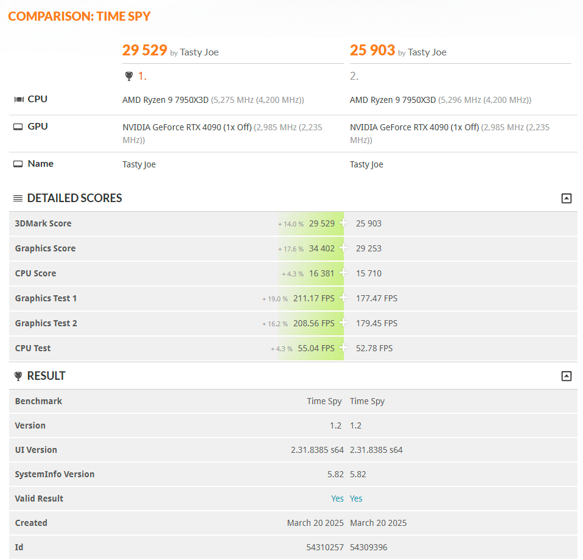Select the + 19.0 % difference label
This screenshot has width=583, height=560.
275,299
